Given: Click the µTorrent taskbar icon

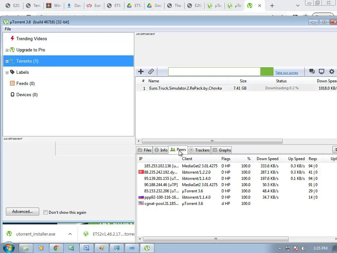Looking at the screenshot, I should (x=147, y=248).
